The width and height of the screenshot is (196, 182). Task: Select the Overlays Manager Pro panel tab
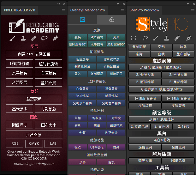(x=88, y=10)
